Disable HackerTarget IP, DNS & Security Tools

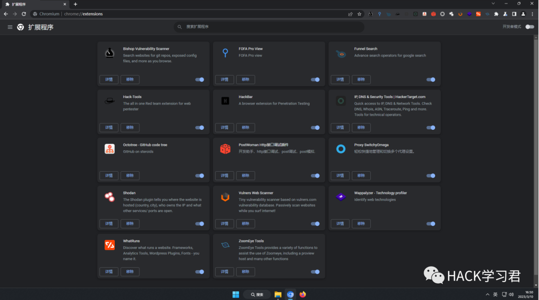tap(431, 127)
